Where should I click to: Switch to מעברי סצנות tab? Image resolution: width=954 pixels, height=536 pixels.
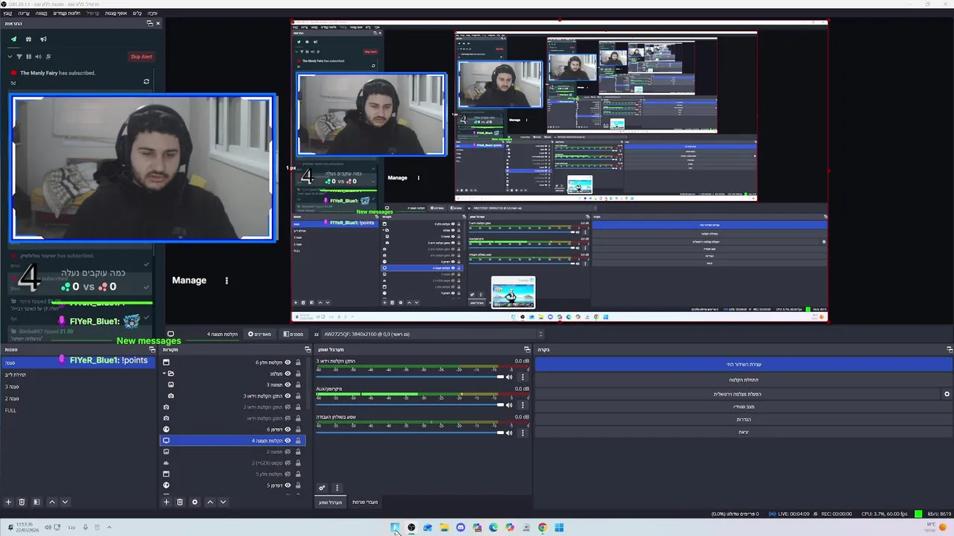click(x=365, y=502)
